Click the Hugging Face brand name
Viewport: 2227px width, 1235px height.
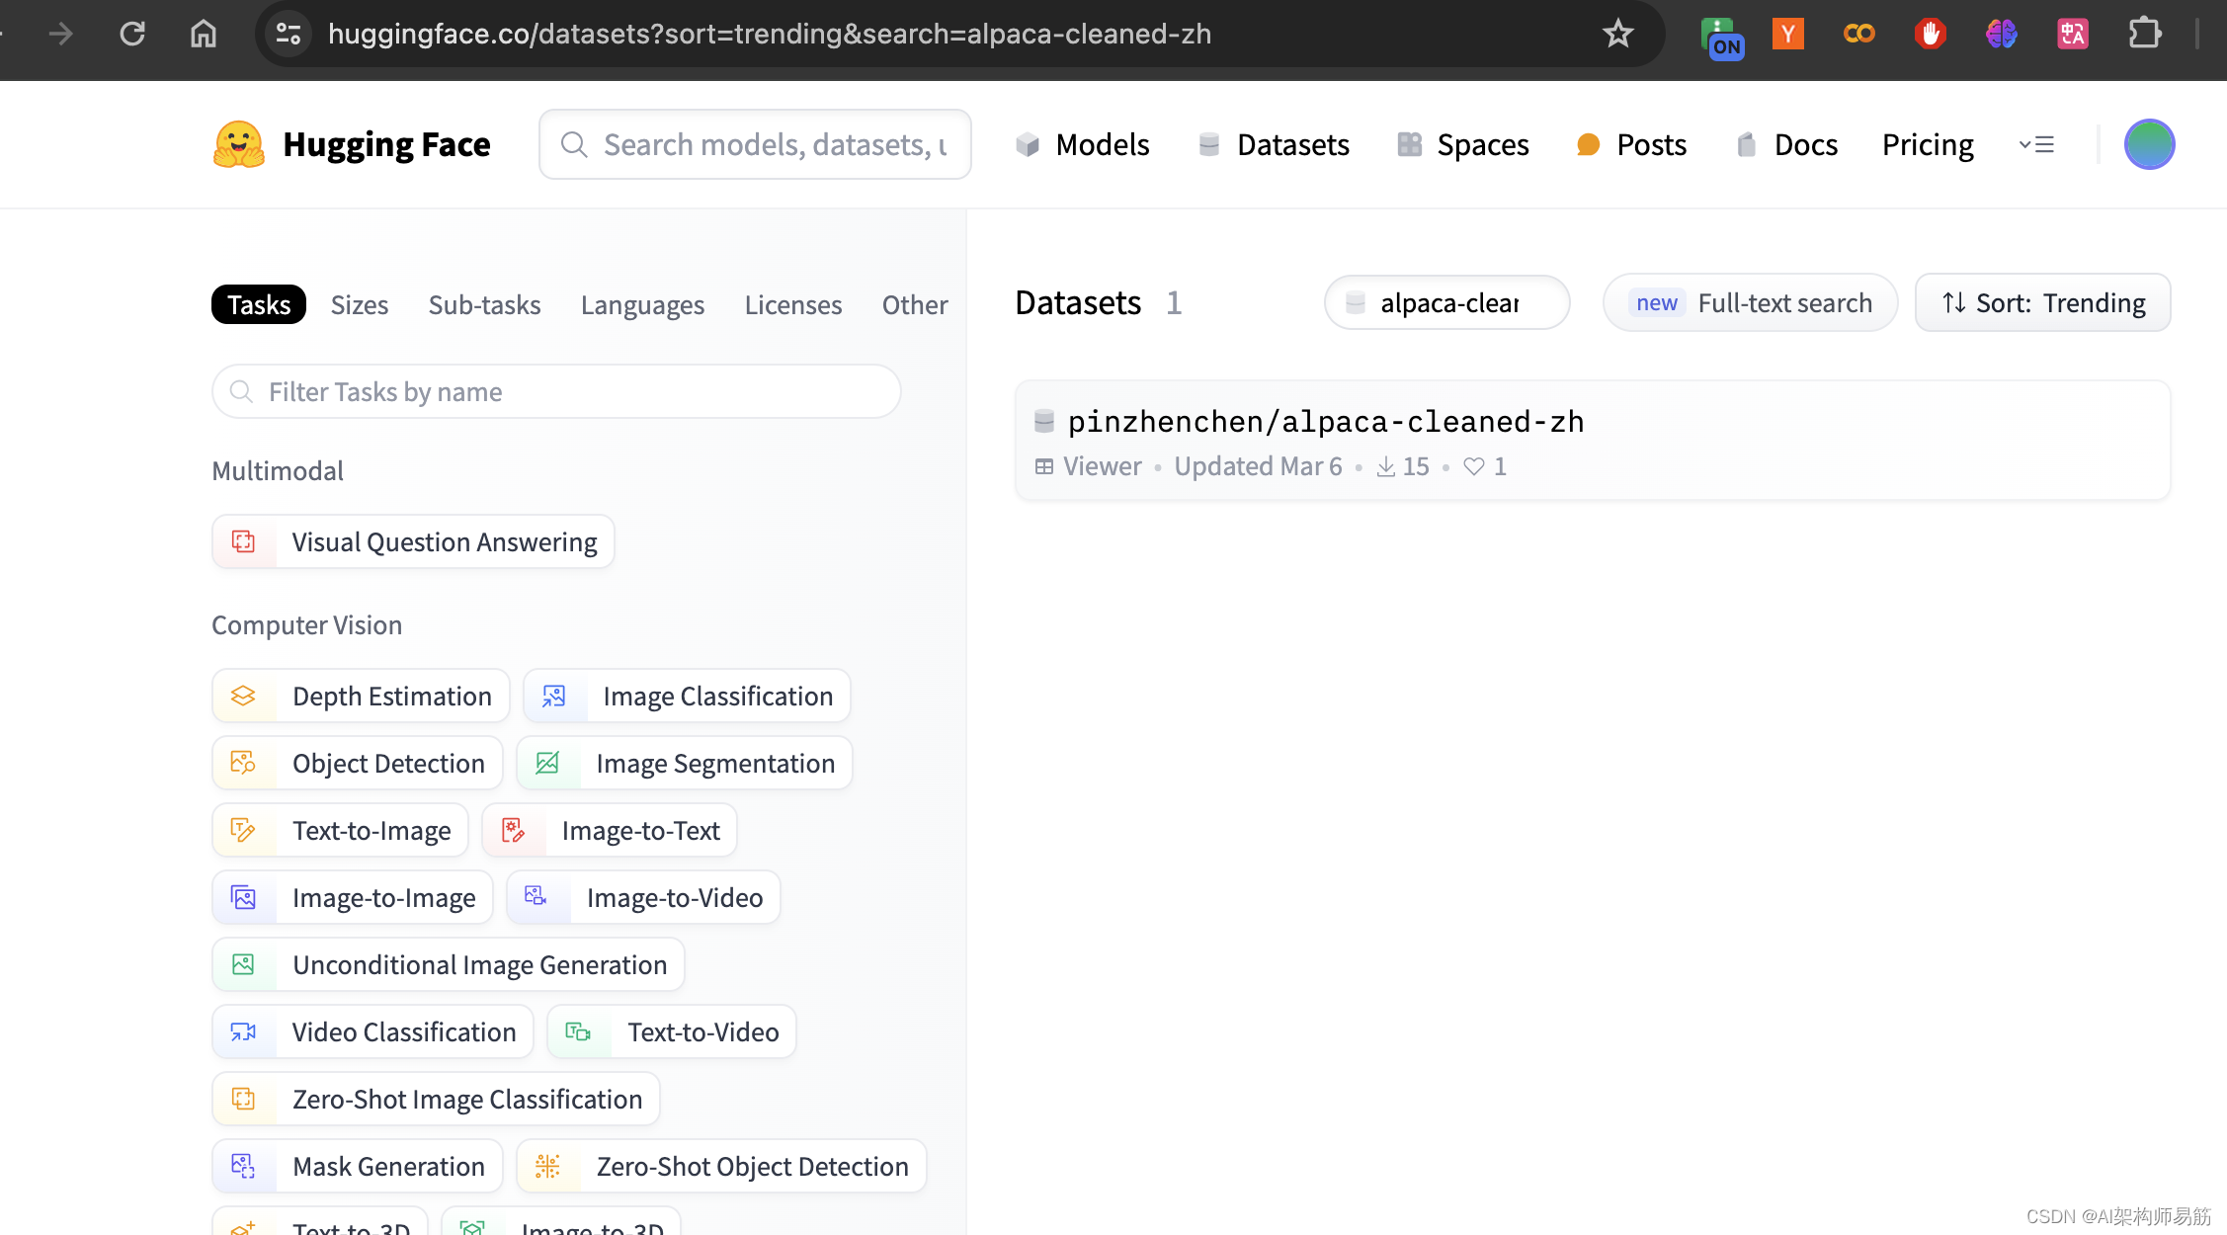[386, 144]
